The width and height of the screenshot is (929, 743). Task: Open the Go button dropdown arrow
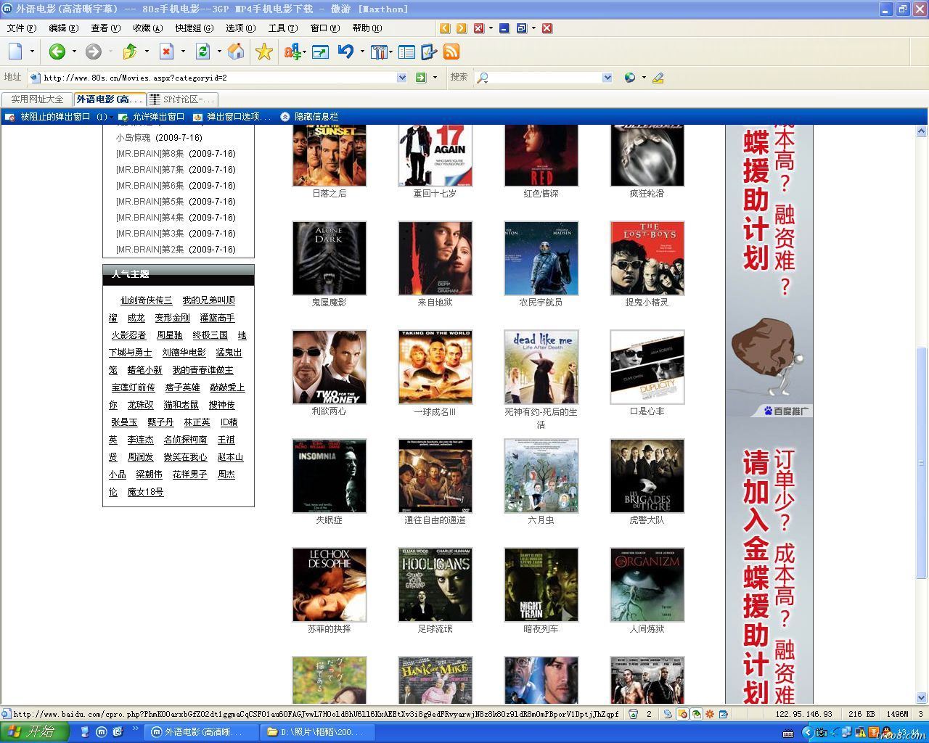pos(435,78)
